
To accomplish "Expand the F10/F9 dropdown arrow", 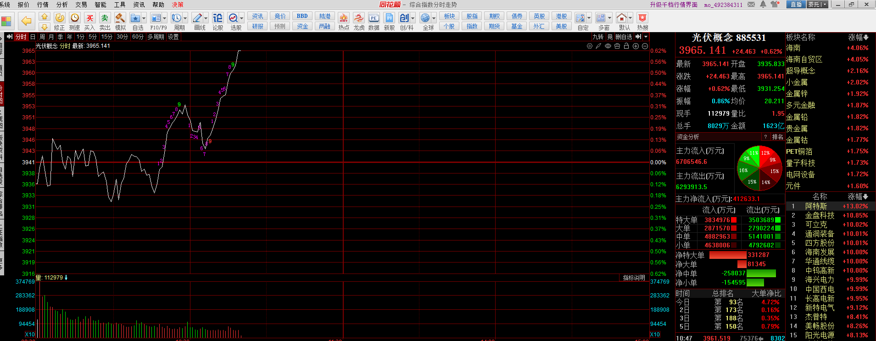I will click(165, 18).
